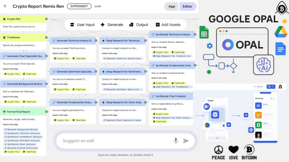Click Google Drive icon in Opal graphic
Image resolution: width=289 pixels, height=162 pixels.
[281, 32]
